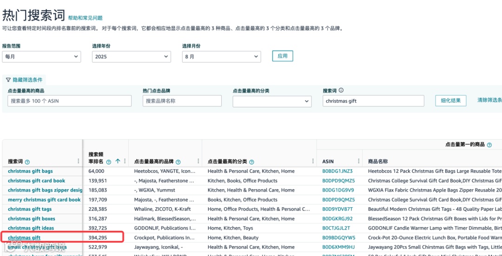Screen dimensions: 502x256
Task: Open the christmas gift bags search term
Action: coord(30,171)
